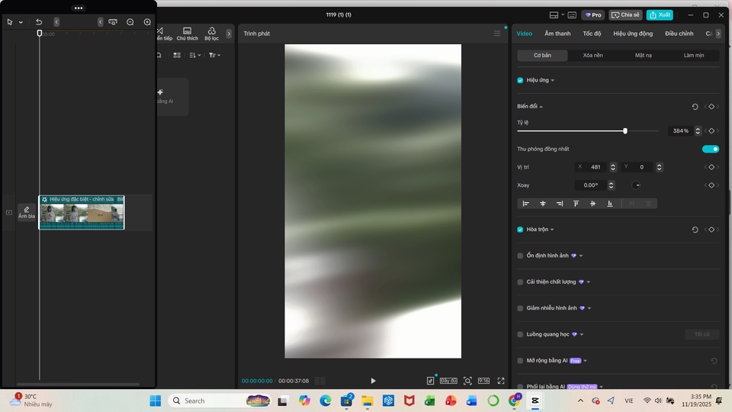Enable the Ổn định hình ảnh checkbox

[520, 256]
